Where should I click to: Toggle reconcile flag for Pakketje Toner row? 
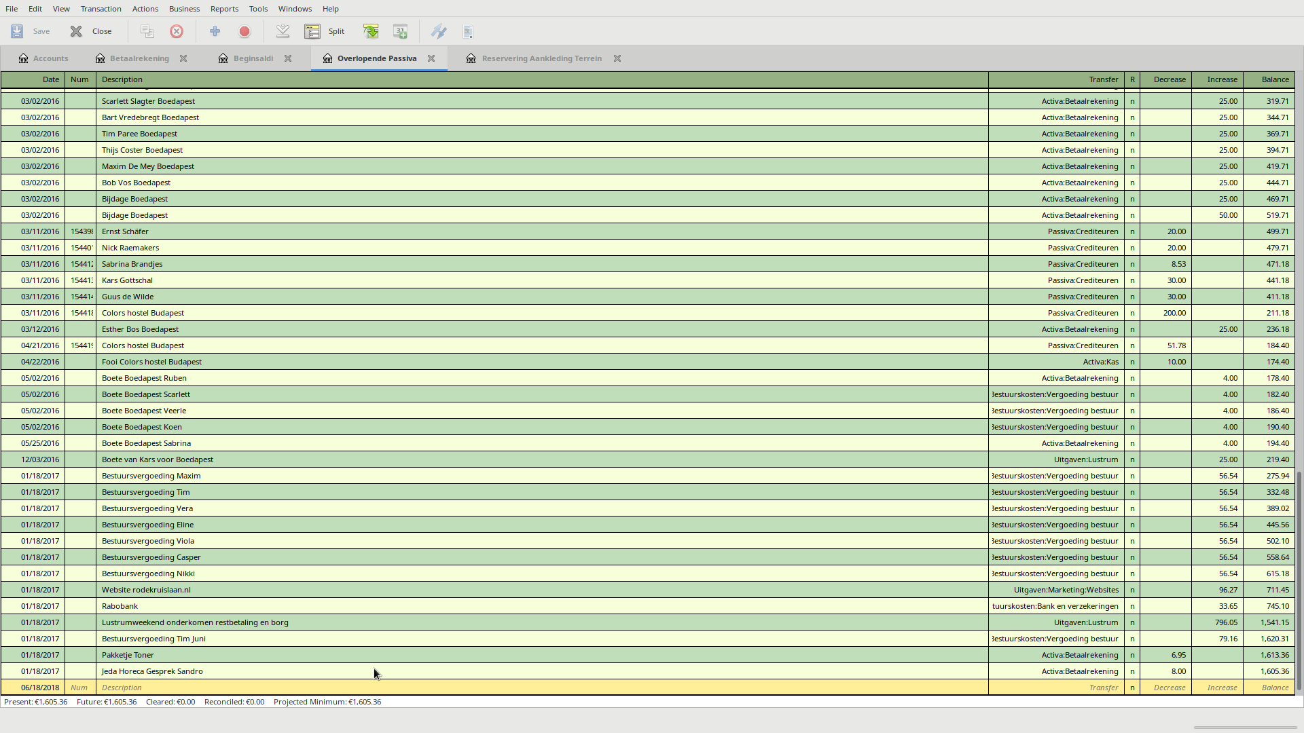[x=1132, y=655]
